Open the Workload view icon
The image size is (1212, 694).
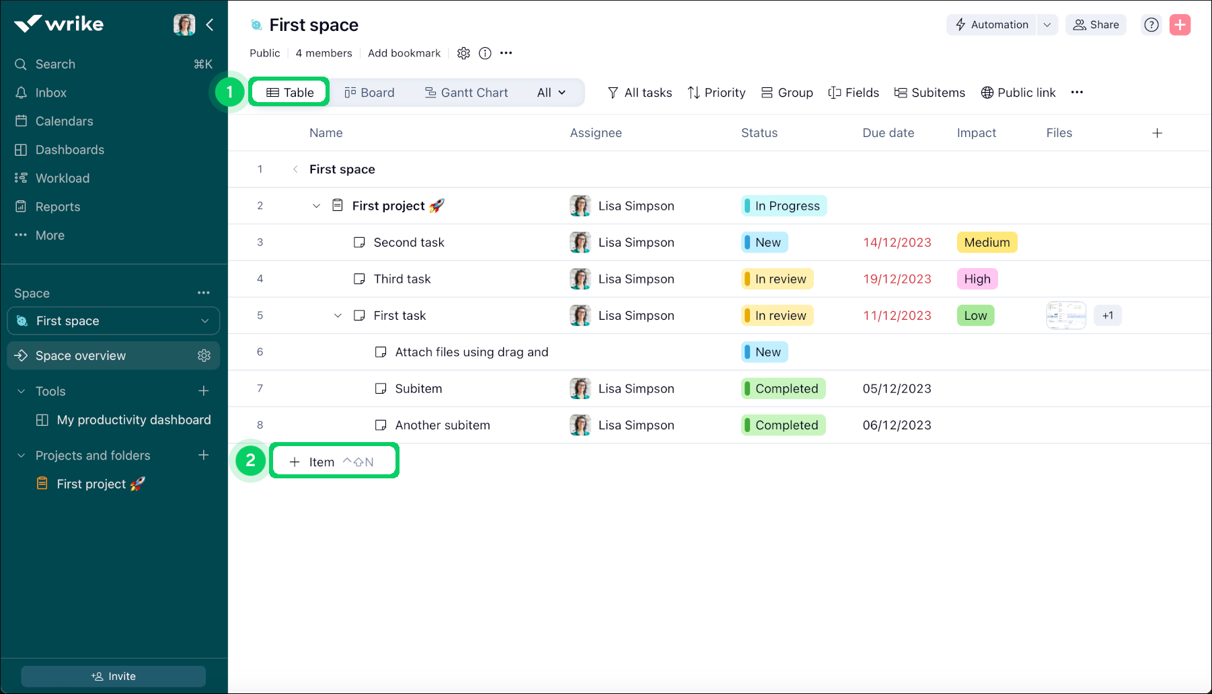(21, 178)
